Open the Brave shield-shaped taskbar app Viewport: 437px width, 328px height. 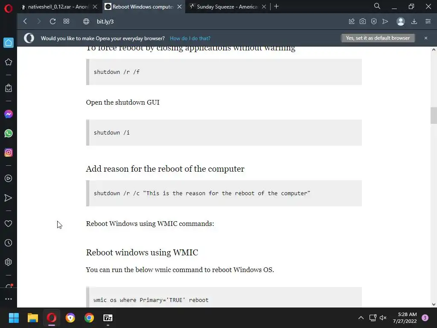coord(70,318)
